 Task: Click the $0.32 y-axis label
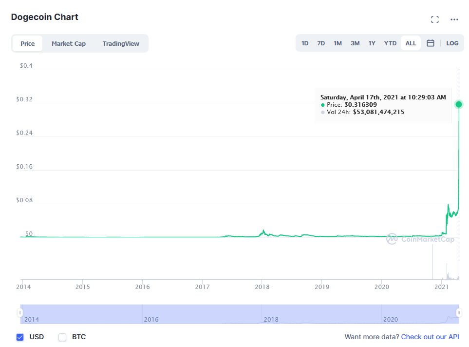(x=24, y=99)
